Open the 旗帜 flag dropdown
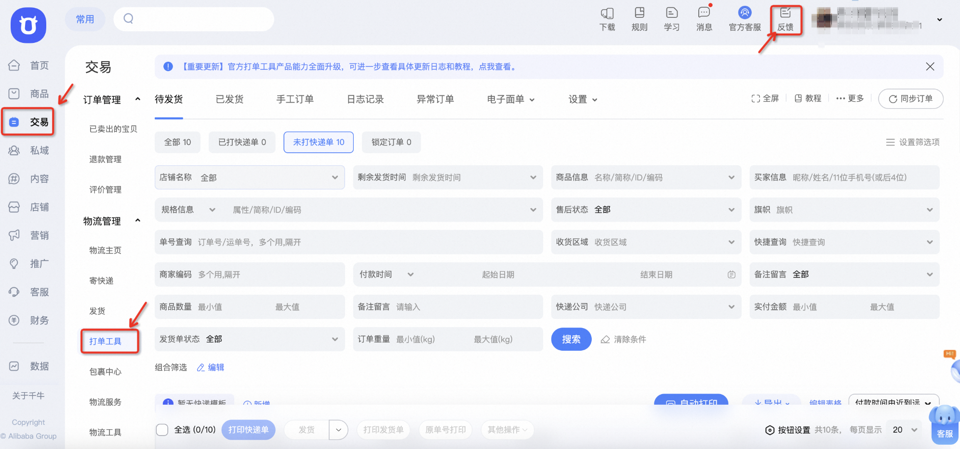The image size is (960, 449). click(x=844, y=210)
